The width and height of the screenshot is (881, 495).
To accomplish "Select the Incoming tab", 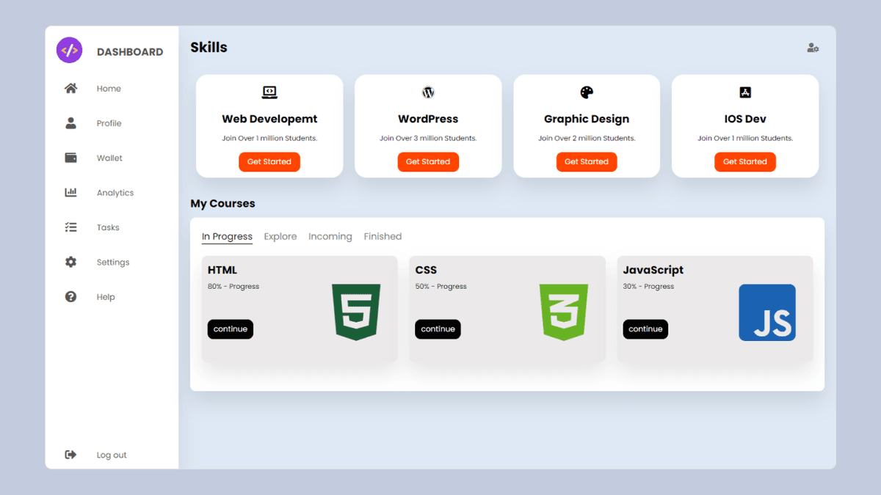I will click(330, 236).
